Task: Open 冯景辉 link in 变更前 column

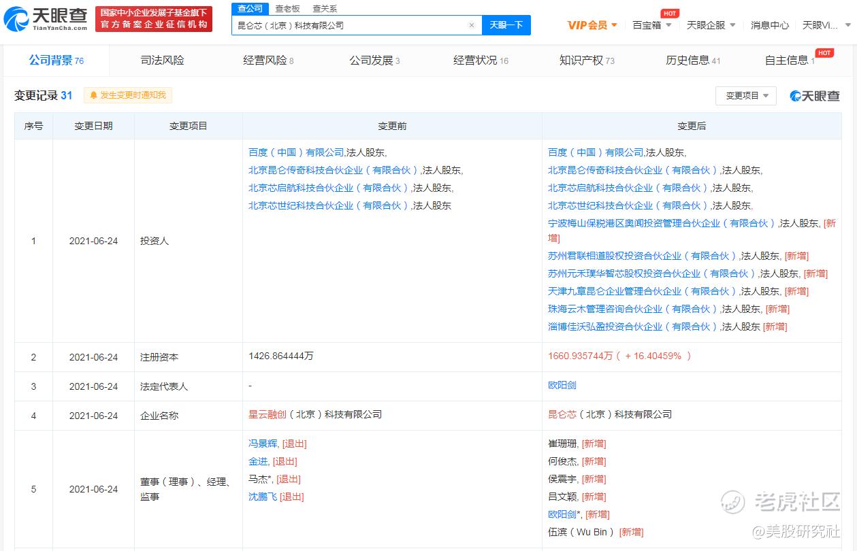Action: (x=263, y=444)
